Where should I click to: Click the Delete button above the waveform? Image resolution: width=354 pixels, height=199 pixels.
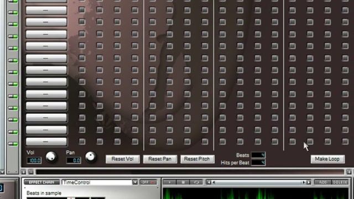(340, 182)
